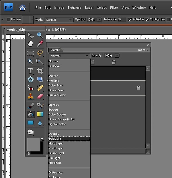Screen dimensions: 172x178
Task: Choose Soft Light blend mode
Action: coord(69,139)
